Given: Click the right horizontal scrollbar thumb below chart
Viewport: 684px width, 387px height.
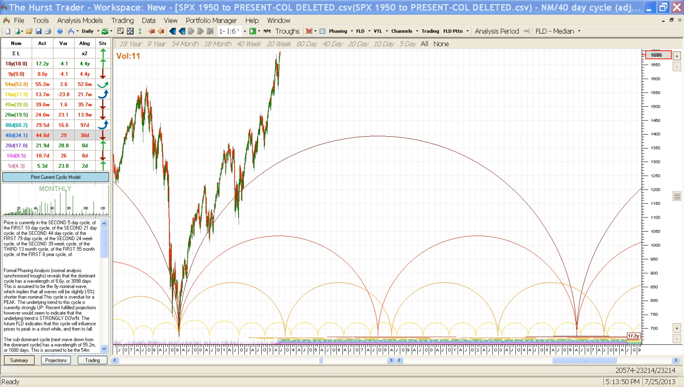Looking at the screenshot, I should click(584, 360).
